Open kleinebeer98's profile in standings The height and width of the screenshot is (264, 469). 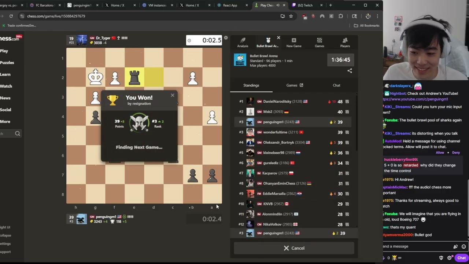(274, 153)
